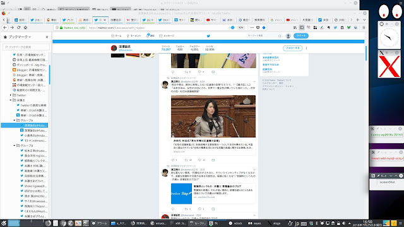Expand the Twitter bookmark folder
This screenshot has height=227, width=404.
tap(11, 95)
